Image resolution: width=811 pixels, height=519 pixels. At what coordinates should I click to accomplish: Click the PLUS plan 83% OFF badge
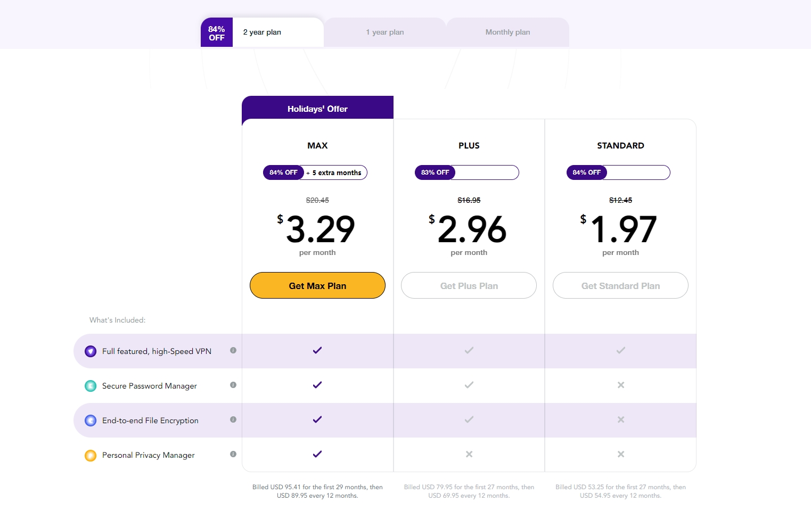(435, 172)
